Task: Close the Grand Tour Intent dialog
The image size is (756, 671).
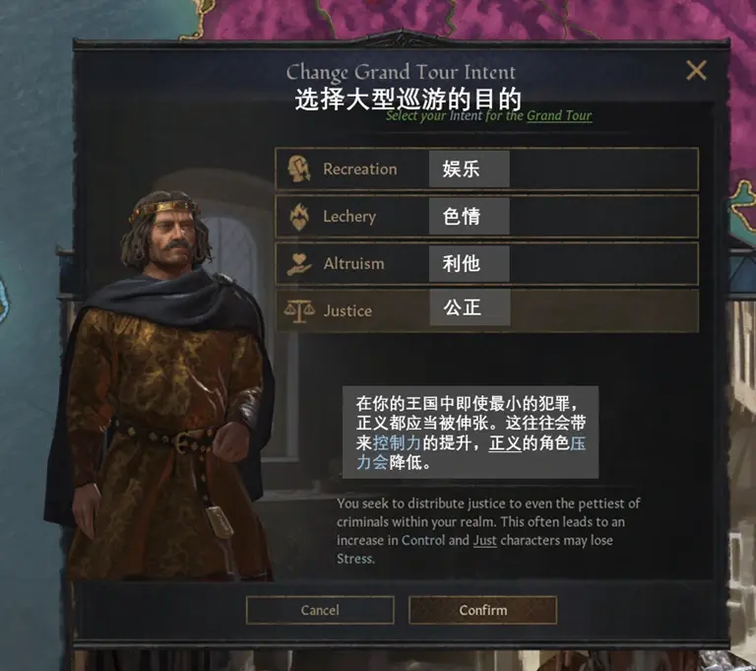Action: tap(696, 71)
